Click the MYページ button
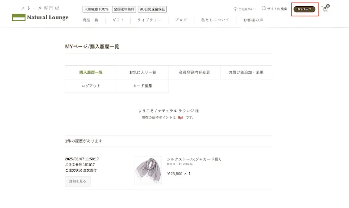Image resolution: width=349 pixels, height=208 pixels. pos(304,9)
